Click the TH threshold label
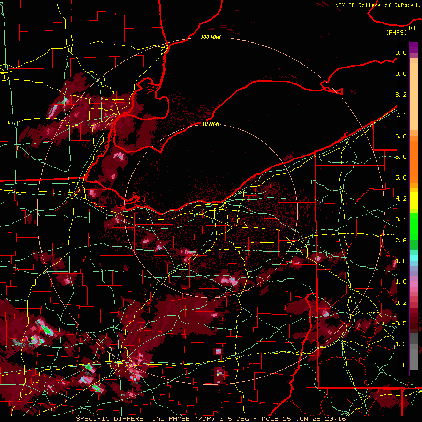 click(x=403, y=365)
